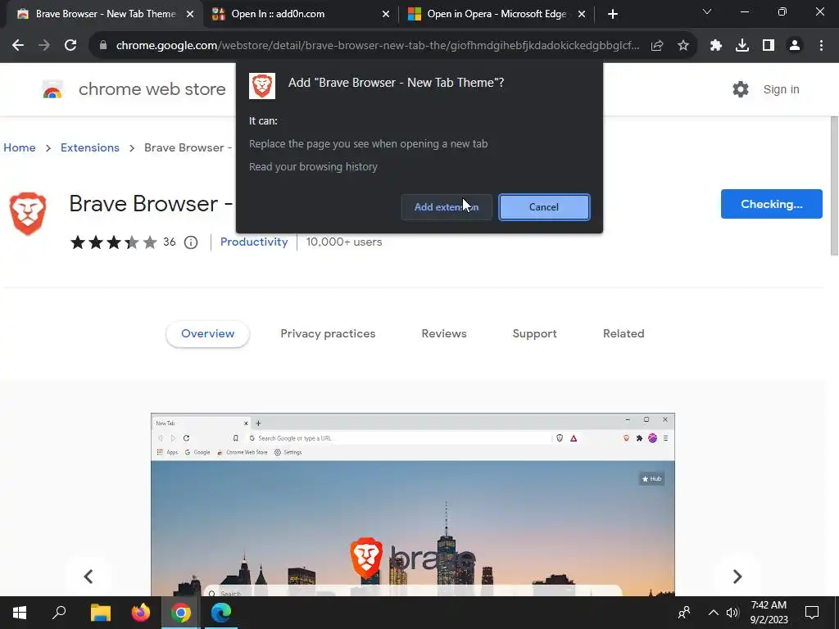Select the Overview tab
This screenshot has width=839, height=629.
coord(207,334)
